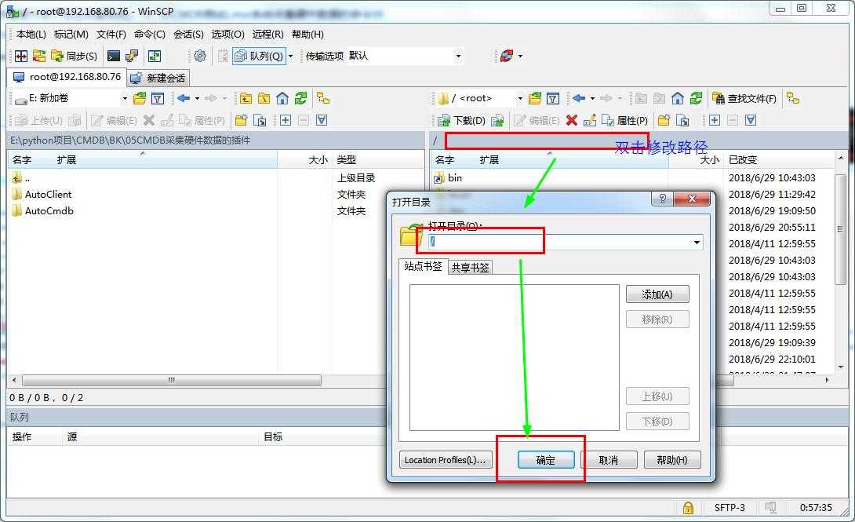The image size is (855, 522).
Task: Click remote rename icon
Action: coord(589,120)
